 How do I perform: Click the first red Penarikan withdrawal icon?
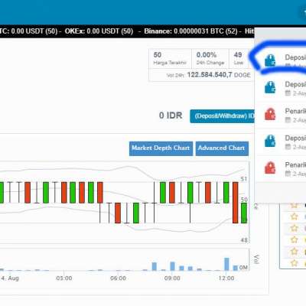270,114
